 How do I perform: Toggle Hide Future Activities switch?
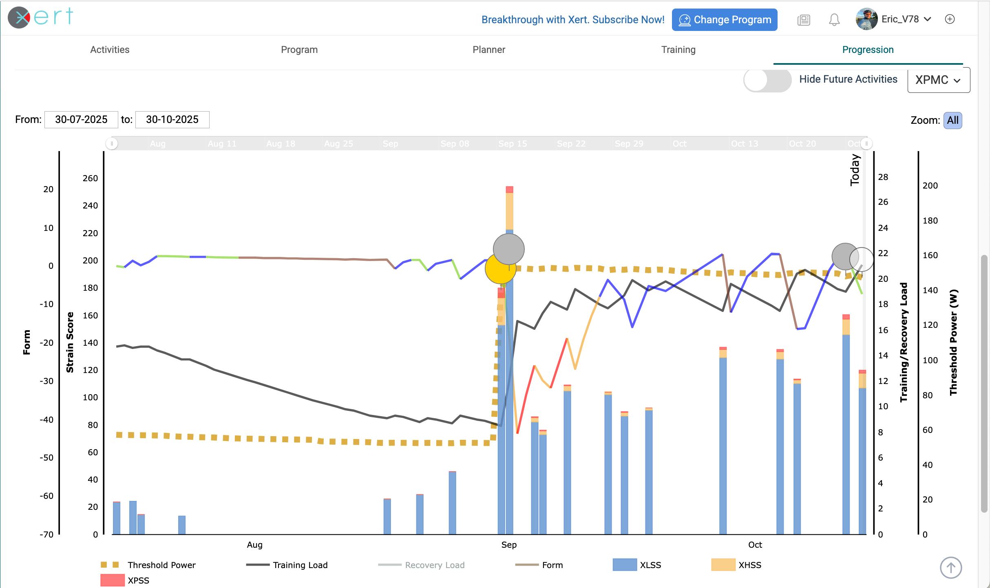(x=767, y=80)
